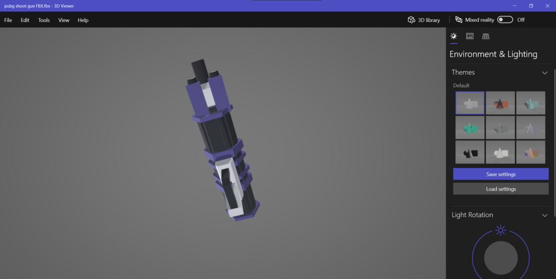The height and width of the screenshot is (279, 556).
Task: Select the default gray theme thumbnail
Action: pyautogui.click(x=470, y=103)
